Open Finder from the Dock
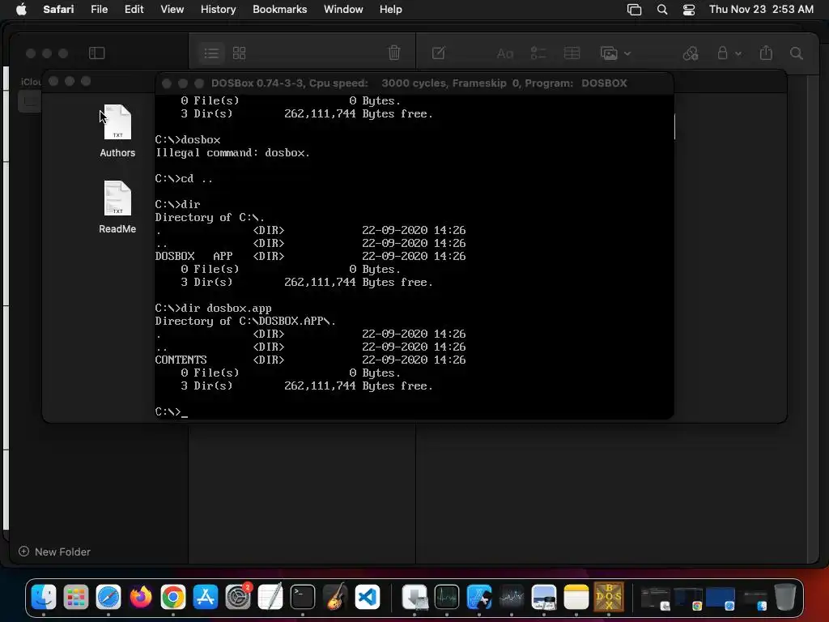The width and height of the screenshot is (829, 622). pyautogui.click(x=44, y=597)
